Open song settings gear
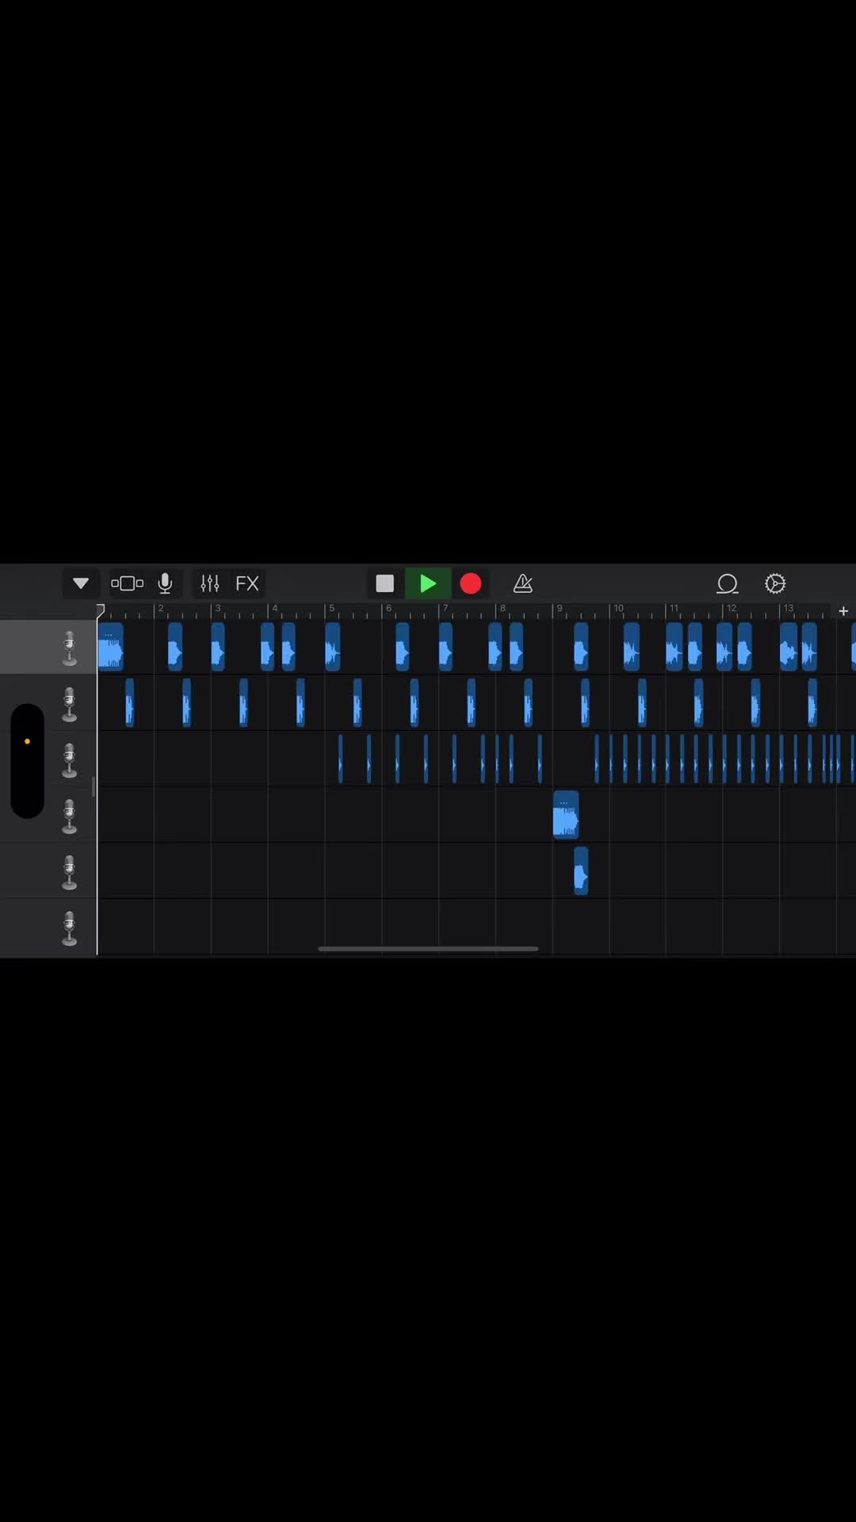The height and width of the screenshot is (1522, 856). (x=775, y=583)
